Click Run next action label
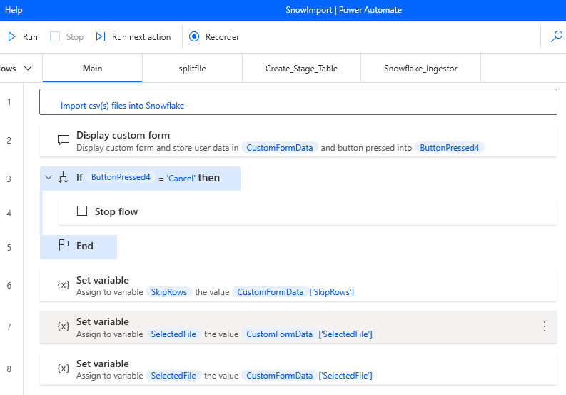Image resolution: width=566 pixels, height=395 pixels. tap(141, 37)
